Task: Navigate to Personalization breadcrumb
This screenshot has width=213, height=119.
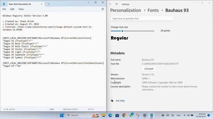Action: (x=125, y=10)
